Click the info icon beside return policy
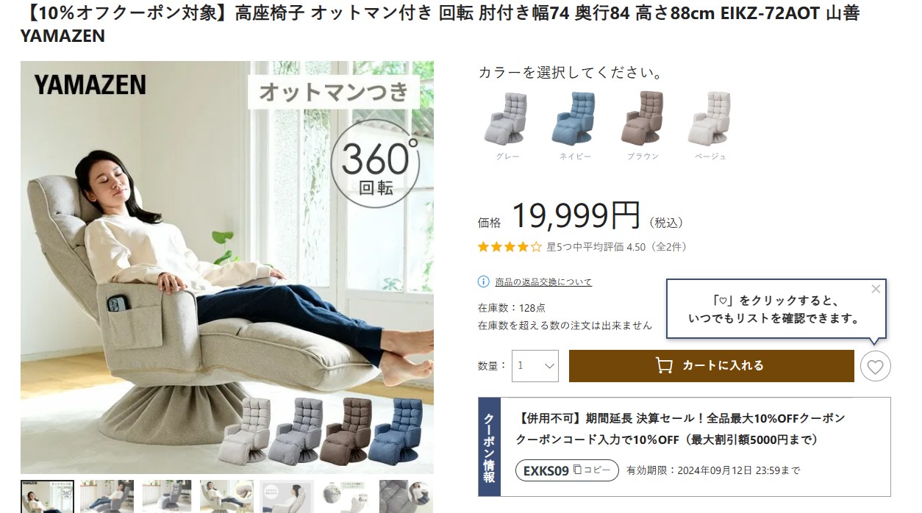Viewport: 922px width, 513px height. coord(483,281)
